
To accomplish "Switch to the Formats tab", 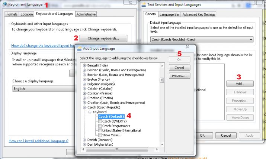I will pos(12,14).
